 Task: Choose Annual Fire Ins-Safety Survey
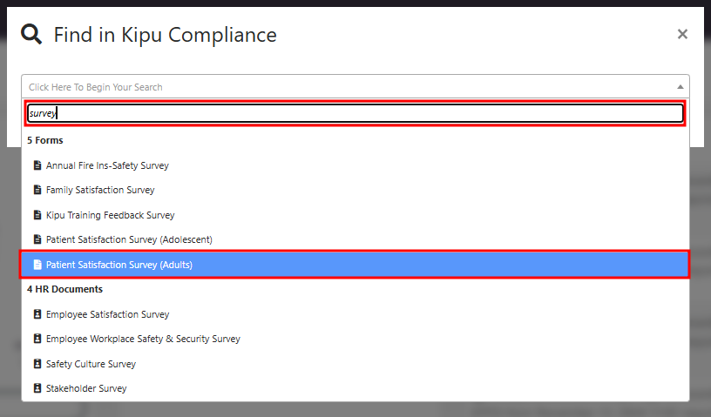pos(107,165)
